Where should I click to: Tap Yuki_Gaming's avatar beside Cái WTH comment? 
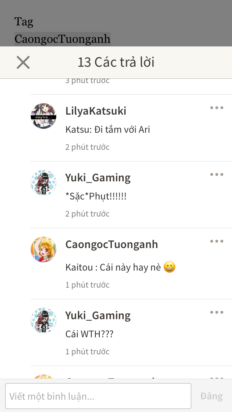pyautogui.click(x=43, y=321)
